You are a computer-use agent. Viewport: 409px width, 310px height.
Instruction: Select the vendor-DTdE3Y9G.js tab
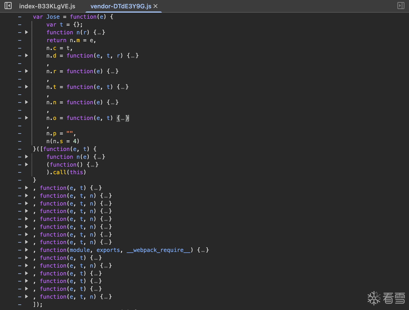pos(121,6)
